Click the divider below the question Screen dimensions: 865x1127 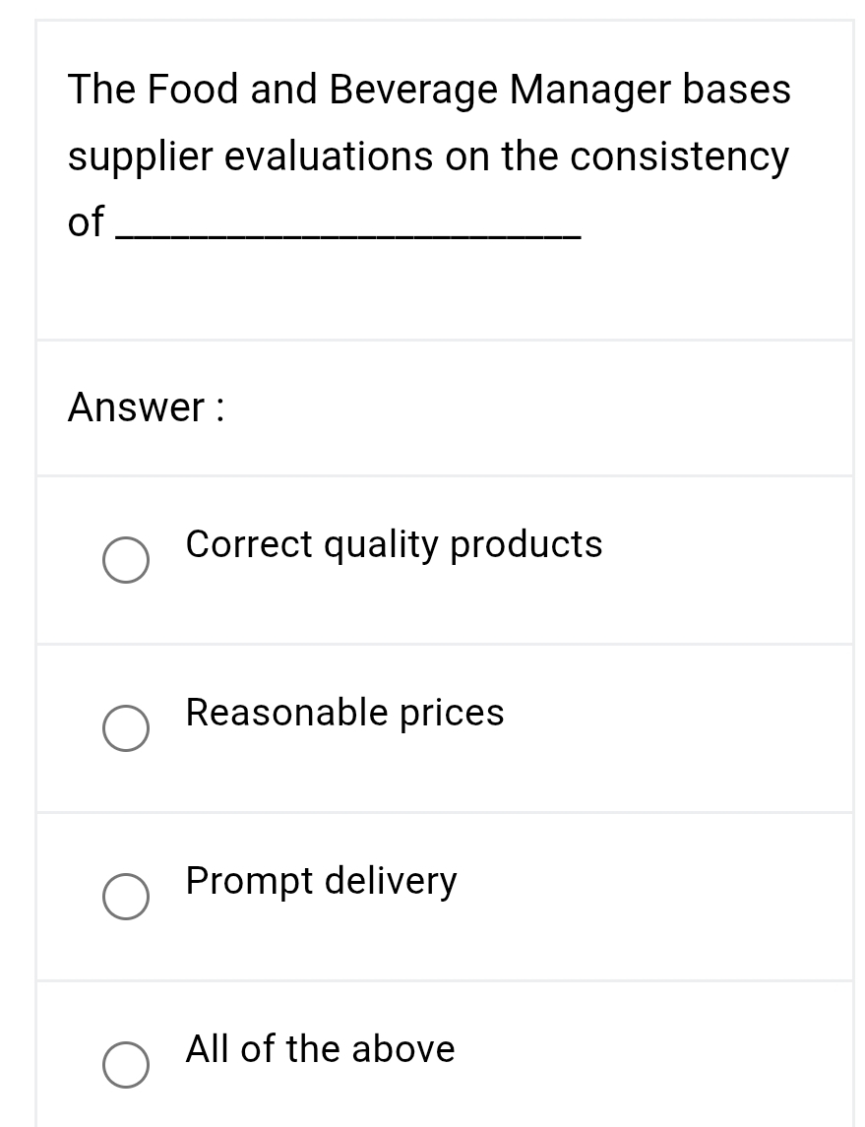click(x=443, y=341)
